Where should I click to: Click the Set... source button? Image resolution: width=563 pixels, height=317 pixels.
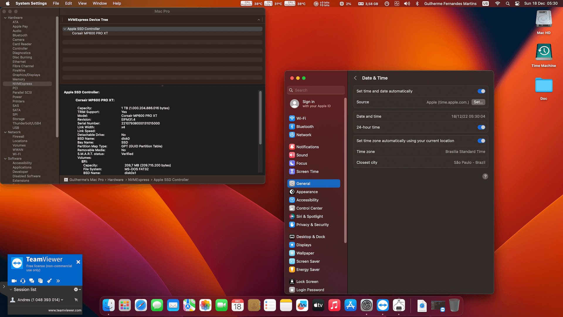pos(478,102)
